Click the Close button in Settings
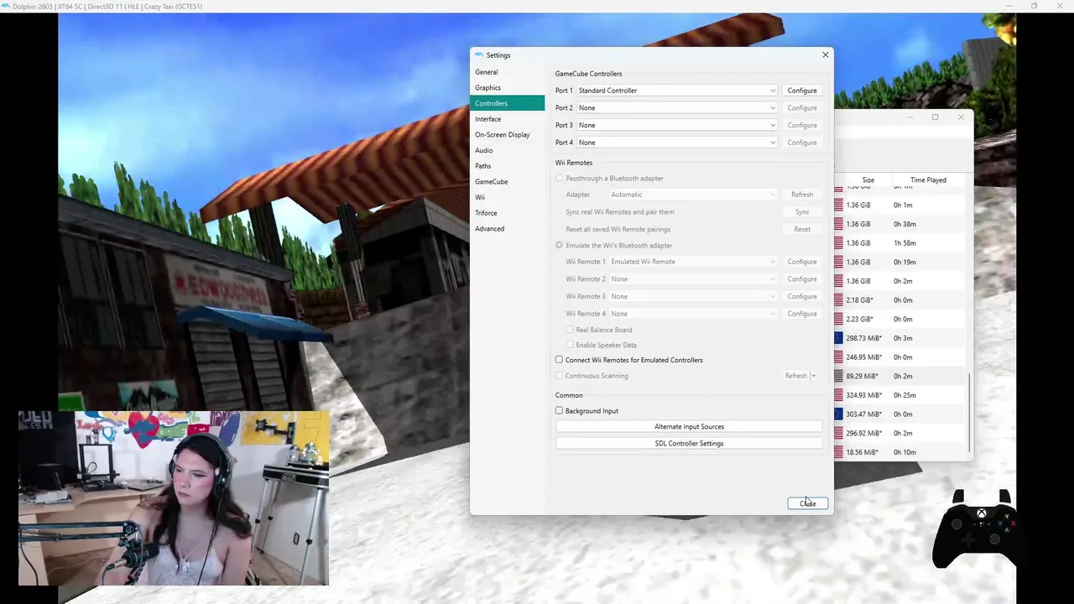 808,503
